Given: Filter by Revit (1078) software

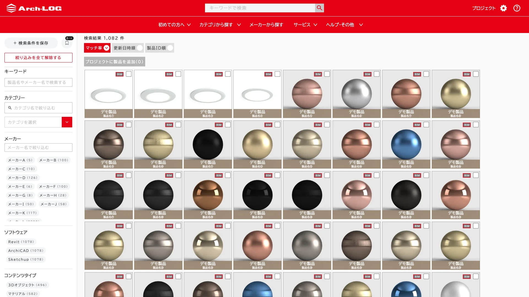Looking at the screenshot, I should point(21,242).
